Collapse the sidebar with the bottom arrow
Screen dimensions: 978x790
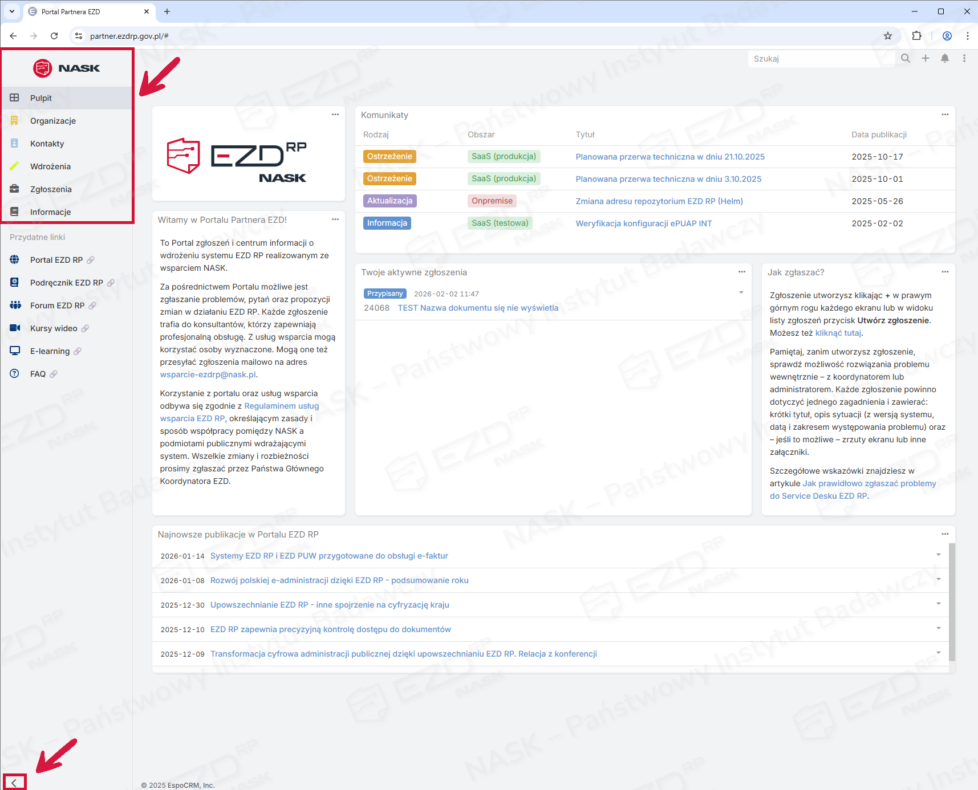pyautogui.click(x=14, y=783)
